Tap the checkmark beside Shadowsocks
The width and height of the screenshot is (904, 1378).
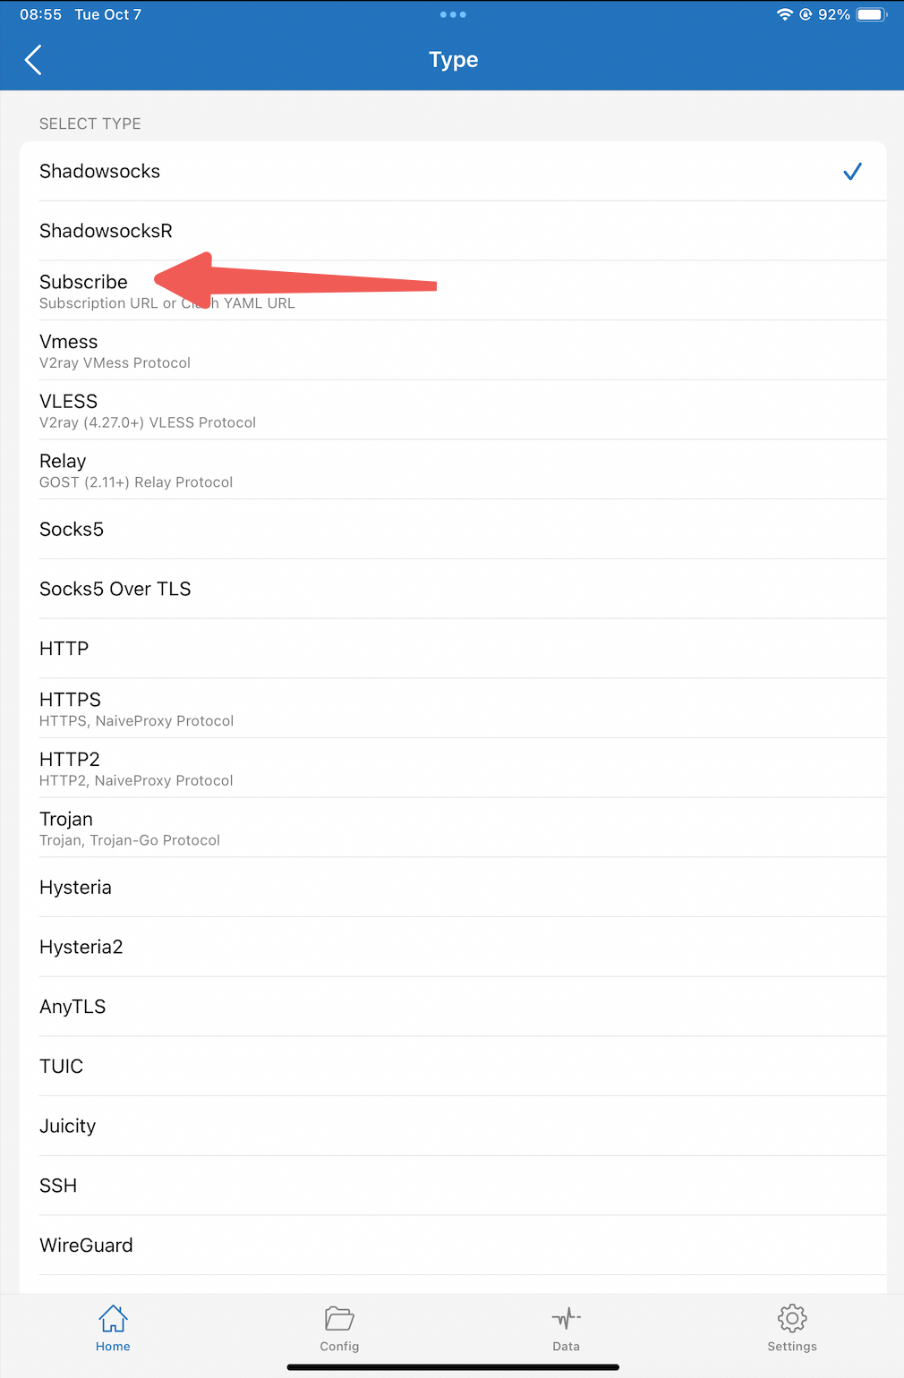pos(852,172)
